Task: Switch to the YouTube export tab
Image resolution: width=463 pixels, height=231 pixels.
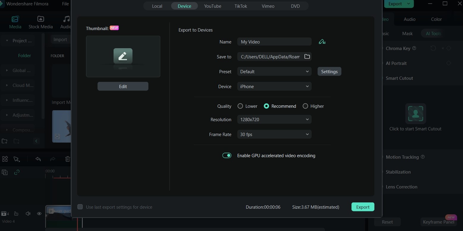Action: point(213,6)
